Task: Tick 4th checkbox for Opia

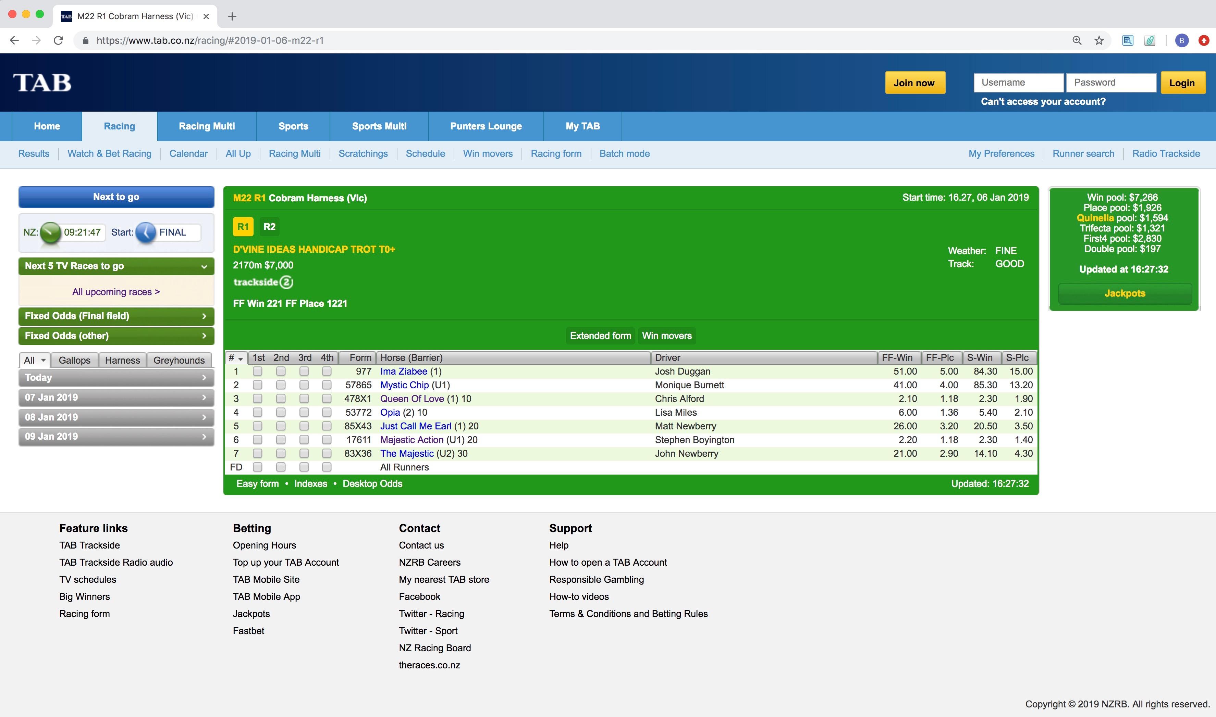Action: coord(327,412)
